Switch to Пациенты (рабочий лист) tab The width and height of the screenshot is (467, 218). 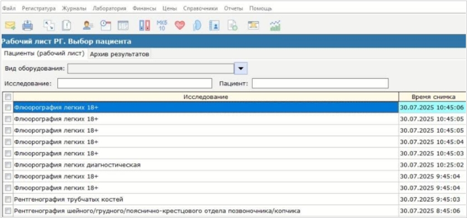[x=44, y=54]
